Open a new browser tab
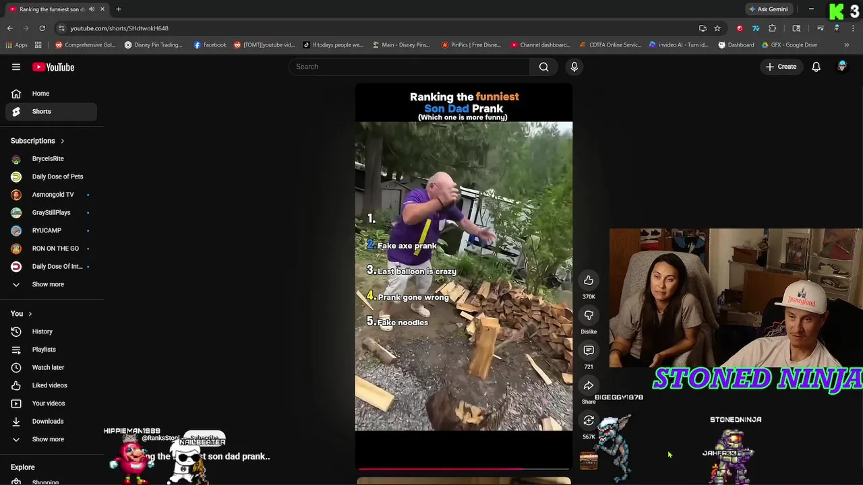Image resolution: width=863 pixels, height=485 pixels. click(118, 9)
